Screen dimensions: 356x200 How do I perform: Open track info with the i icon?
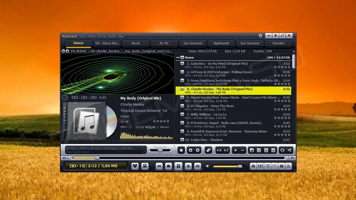tap(281, 166)
